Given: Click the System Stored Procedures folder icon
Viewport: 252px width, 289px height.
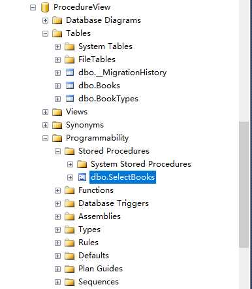Looking at the screenshot, I should click(82, 164).
